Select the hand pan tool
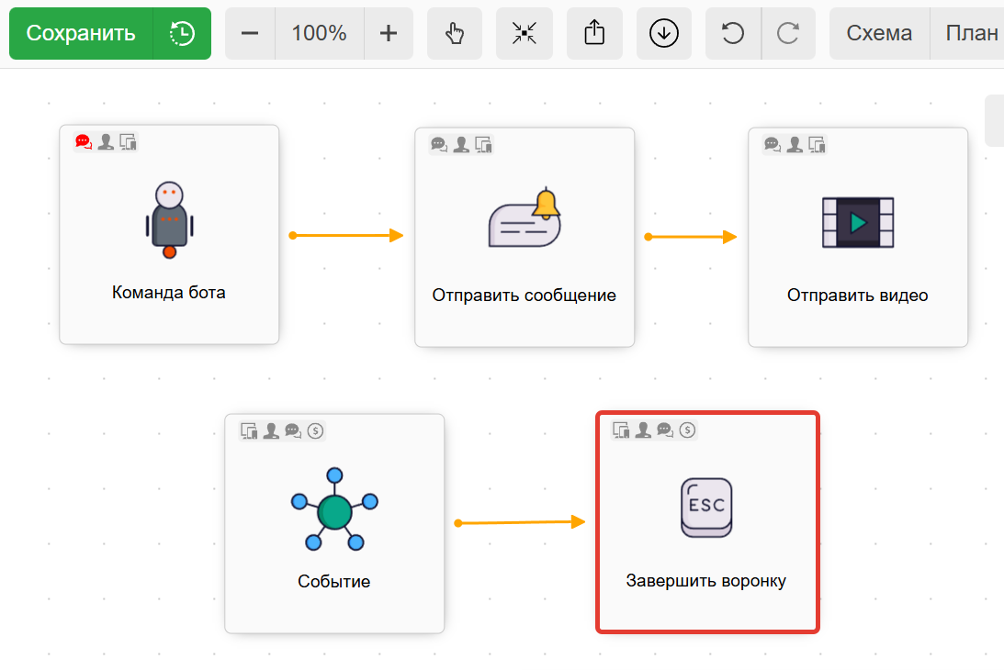 tap(455, 34)
